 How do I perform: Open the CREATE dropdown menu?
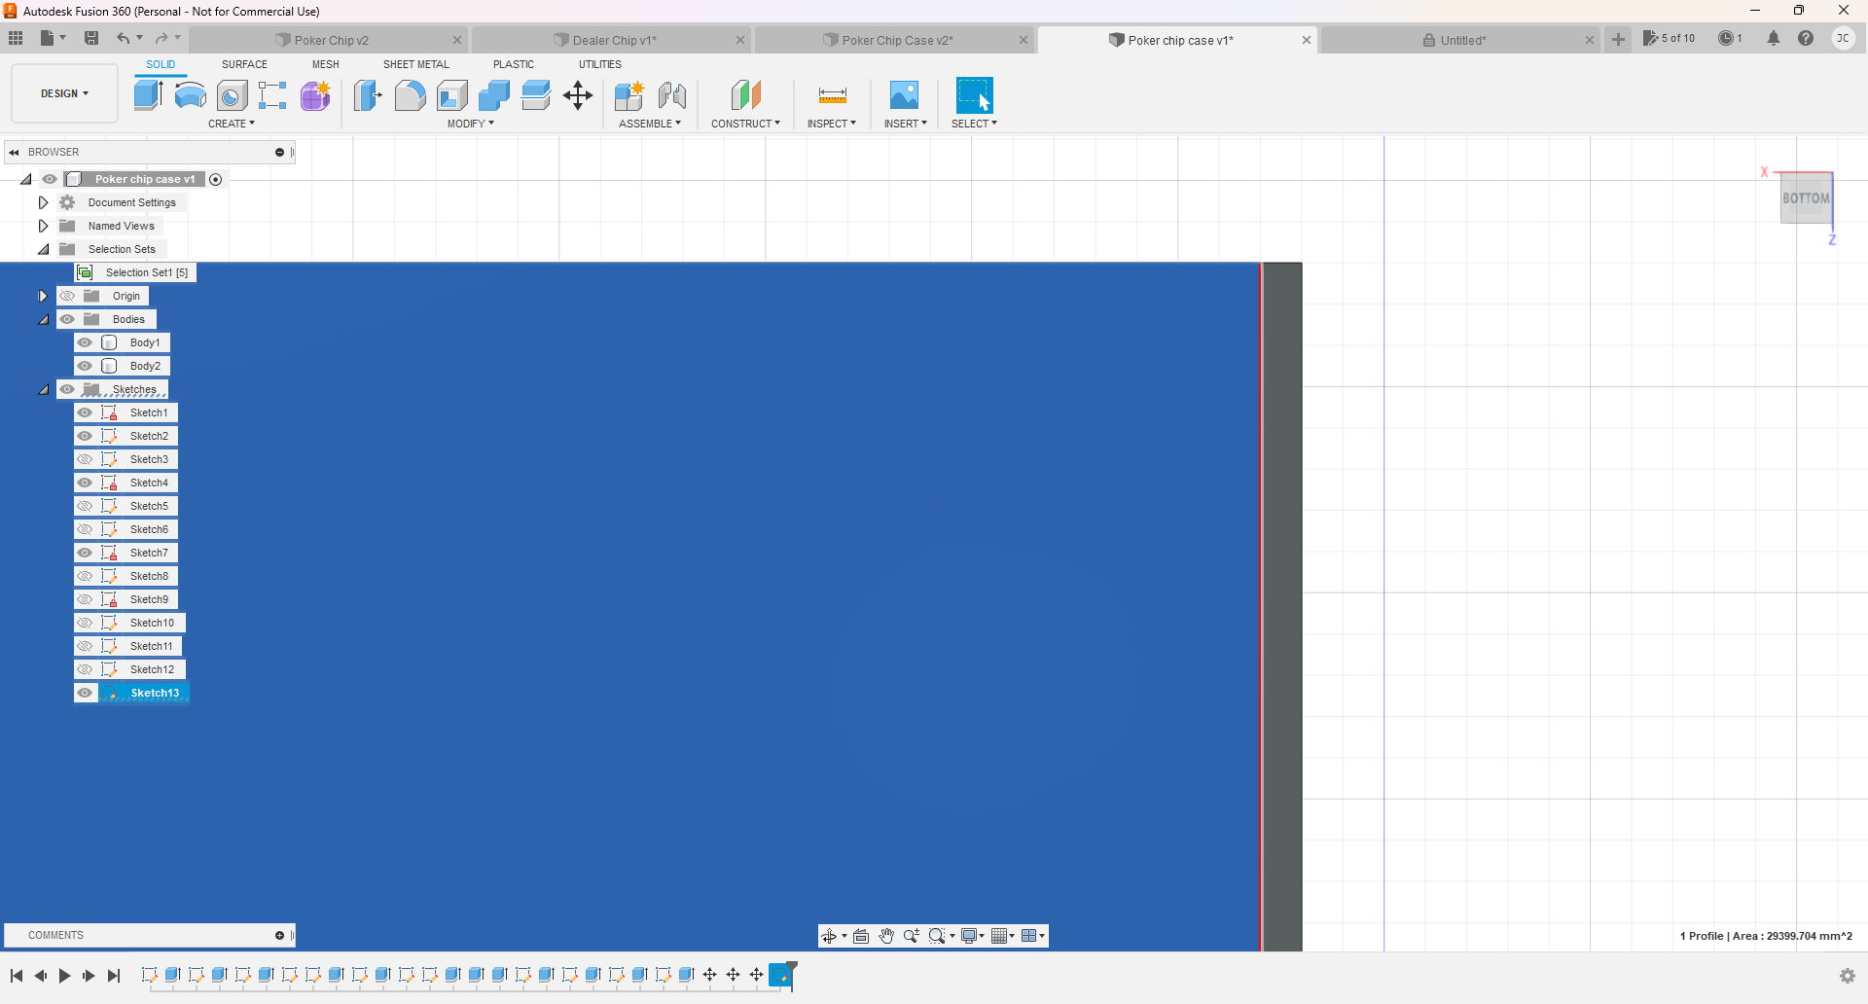tap(232, 124)
